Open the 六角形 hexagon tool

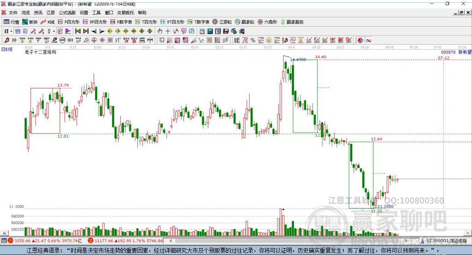[267, 22]
